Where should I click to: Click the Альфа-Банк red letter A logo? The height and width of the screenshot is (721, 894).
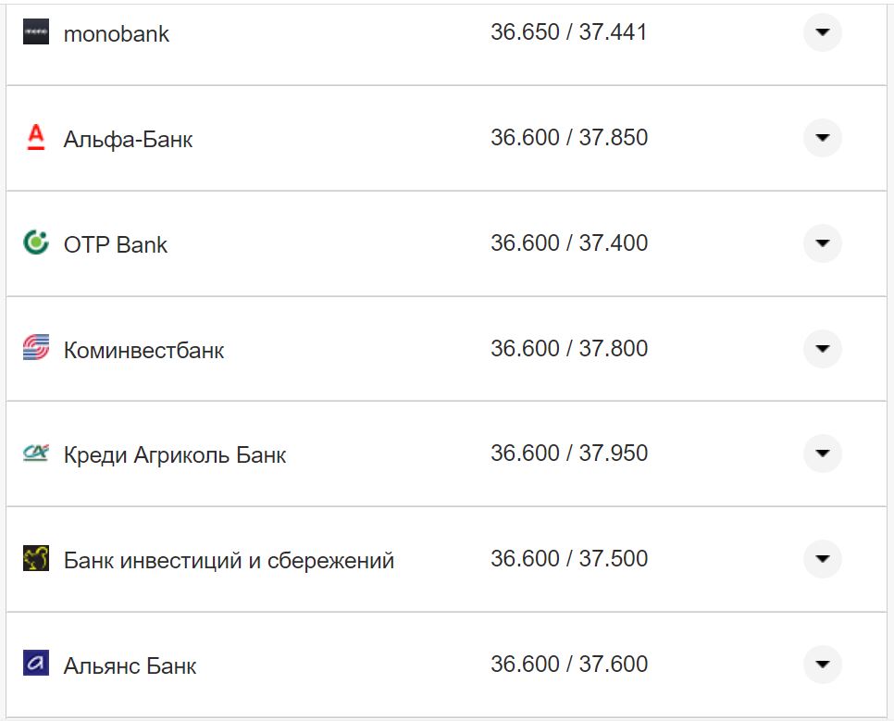pos(35,138)
